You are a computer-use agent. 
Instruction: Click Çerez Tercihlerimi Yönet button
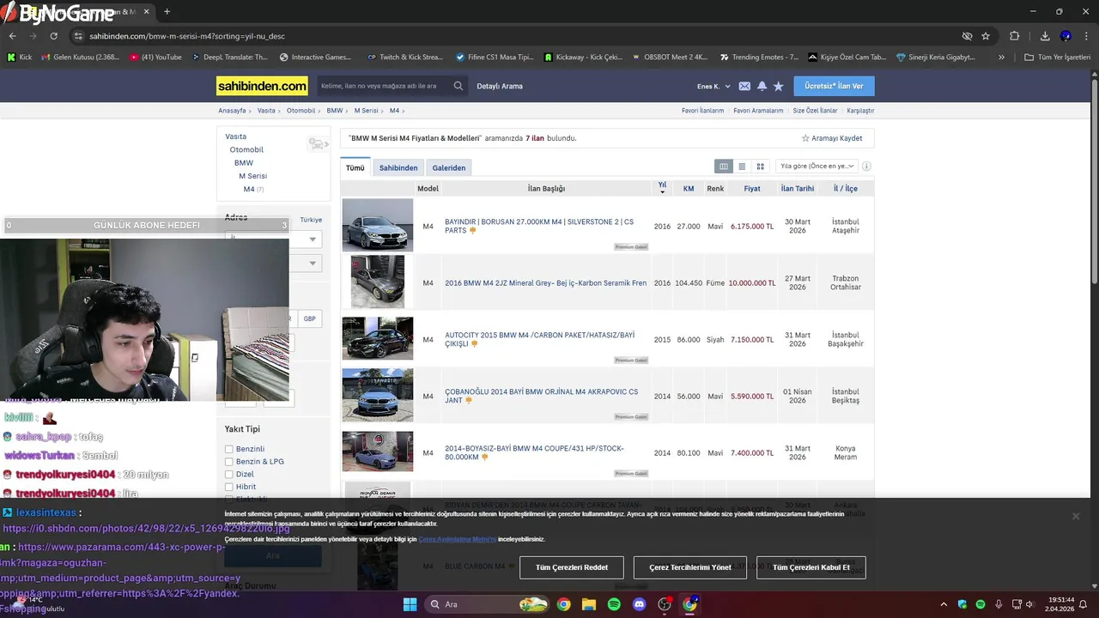pos(690,567)
